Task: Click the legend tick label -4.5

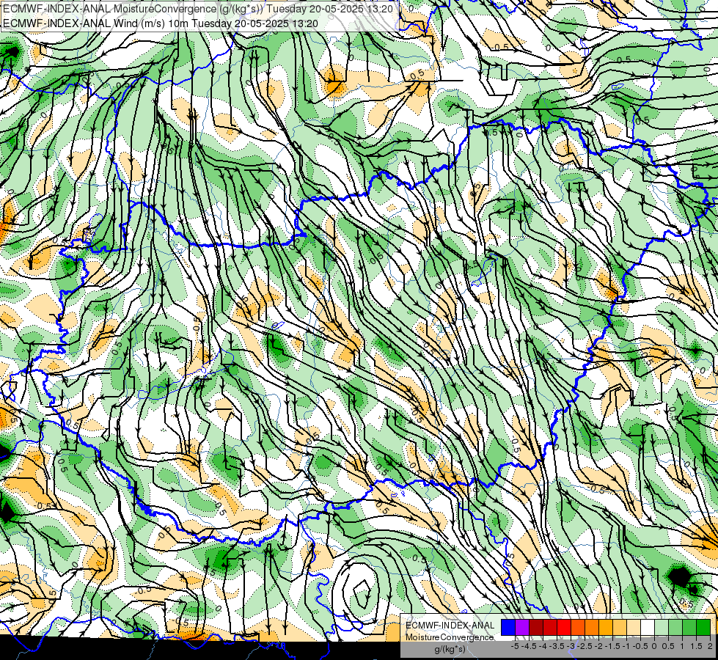Action: [x=529, y=646]
